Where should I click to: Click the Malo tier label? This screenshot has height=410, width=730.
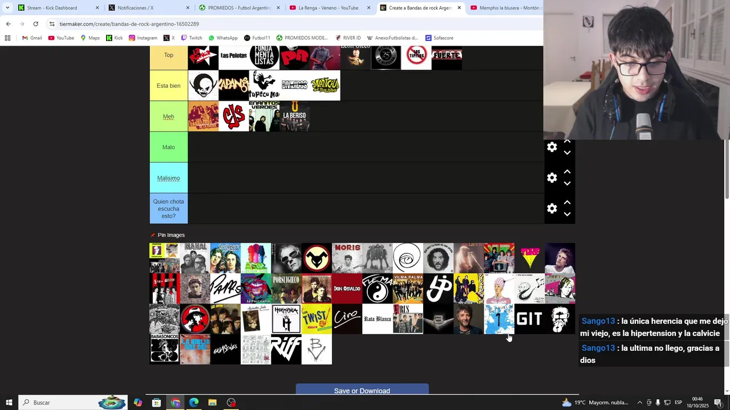point(168,147)
